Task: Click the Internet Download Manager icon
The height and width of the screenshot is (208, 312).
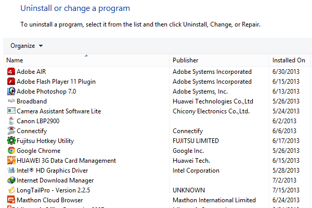Action: tap(11, 180)
